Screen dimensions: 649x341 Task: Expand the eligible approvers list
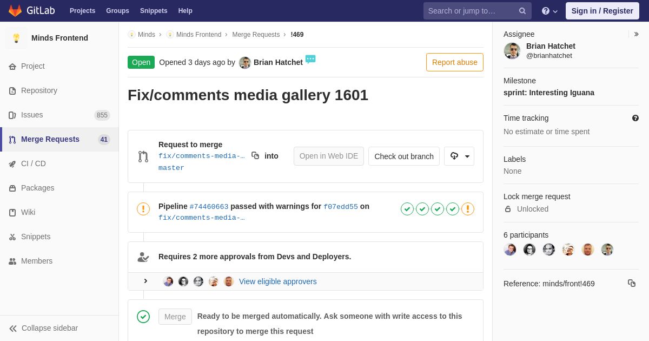click(145, 281)
